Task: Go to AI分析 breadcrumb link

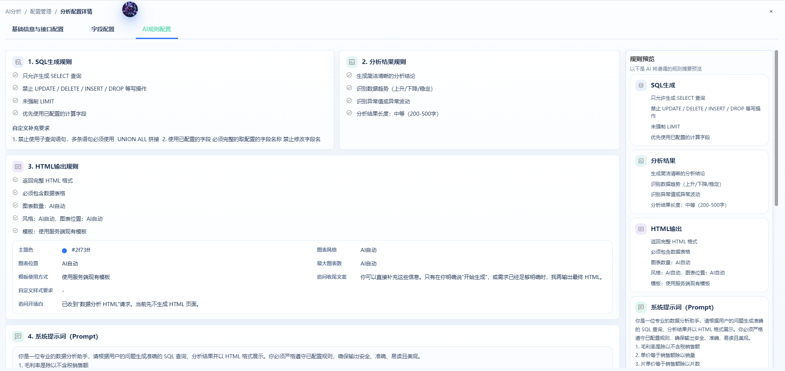Action: [13, 11]
